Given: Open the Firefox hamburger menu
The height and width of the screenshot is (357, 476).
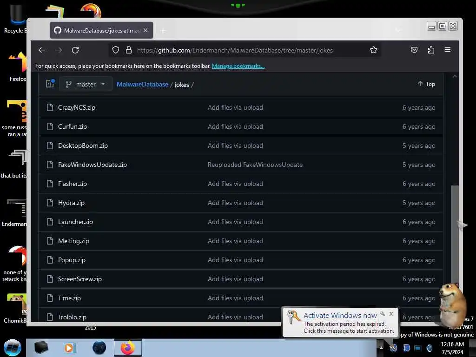Looking at the screenshot, I should click(448, 50).
